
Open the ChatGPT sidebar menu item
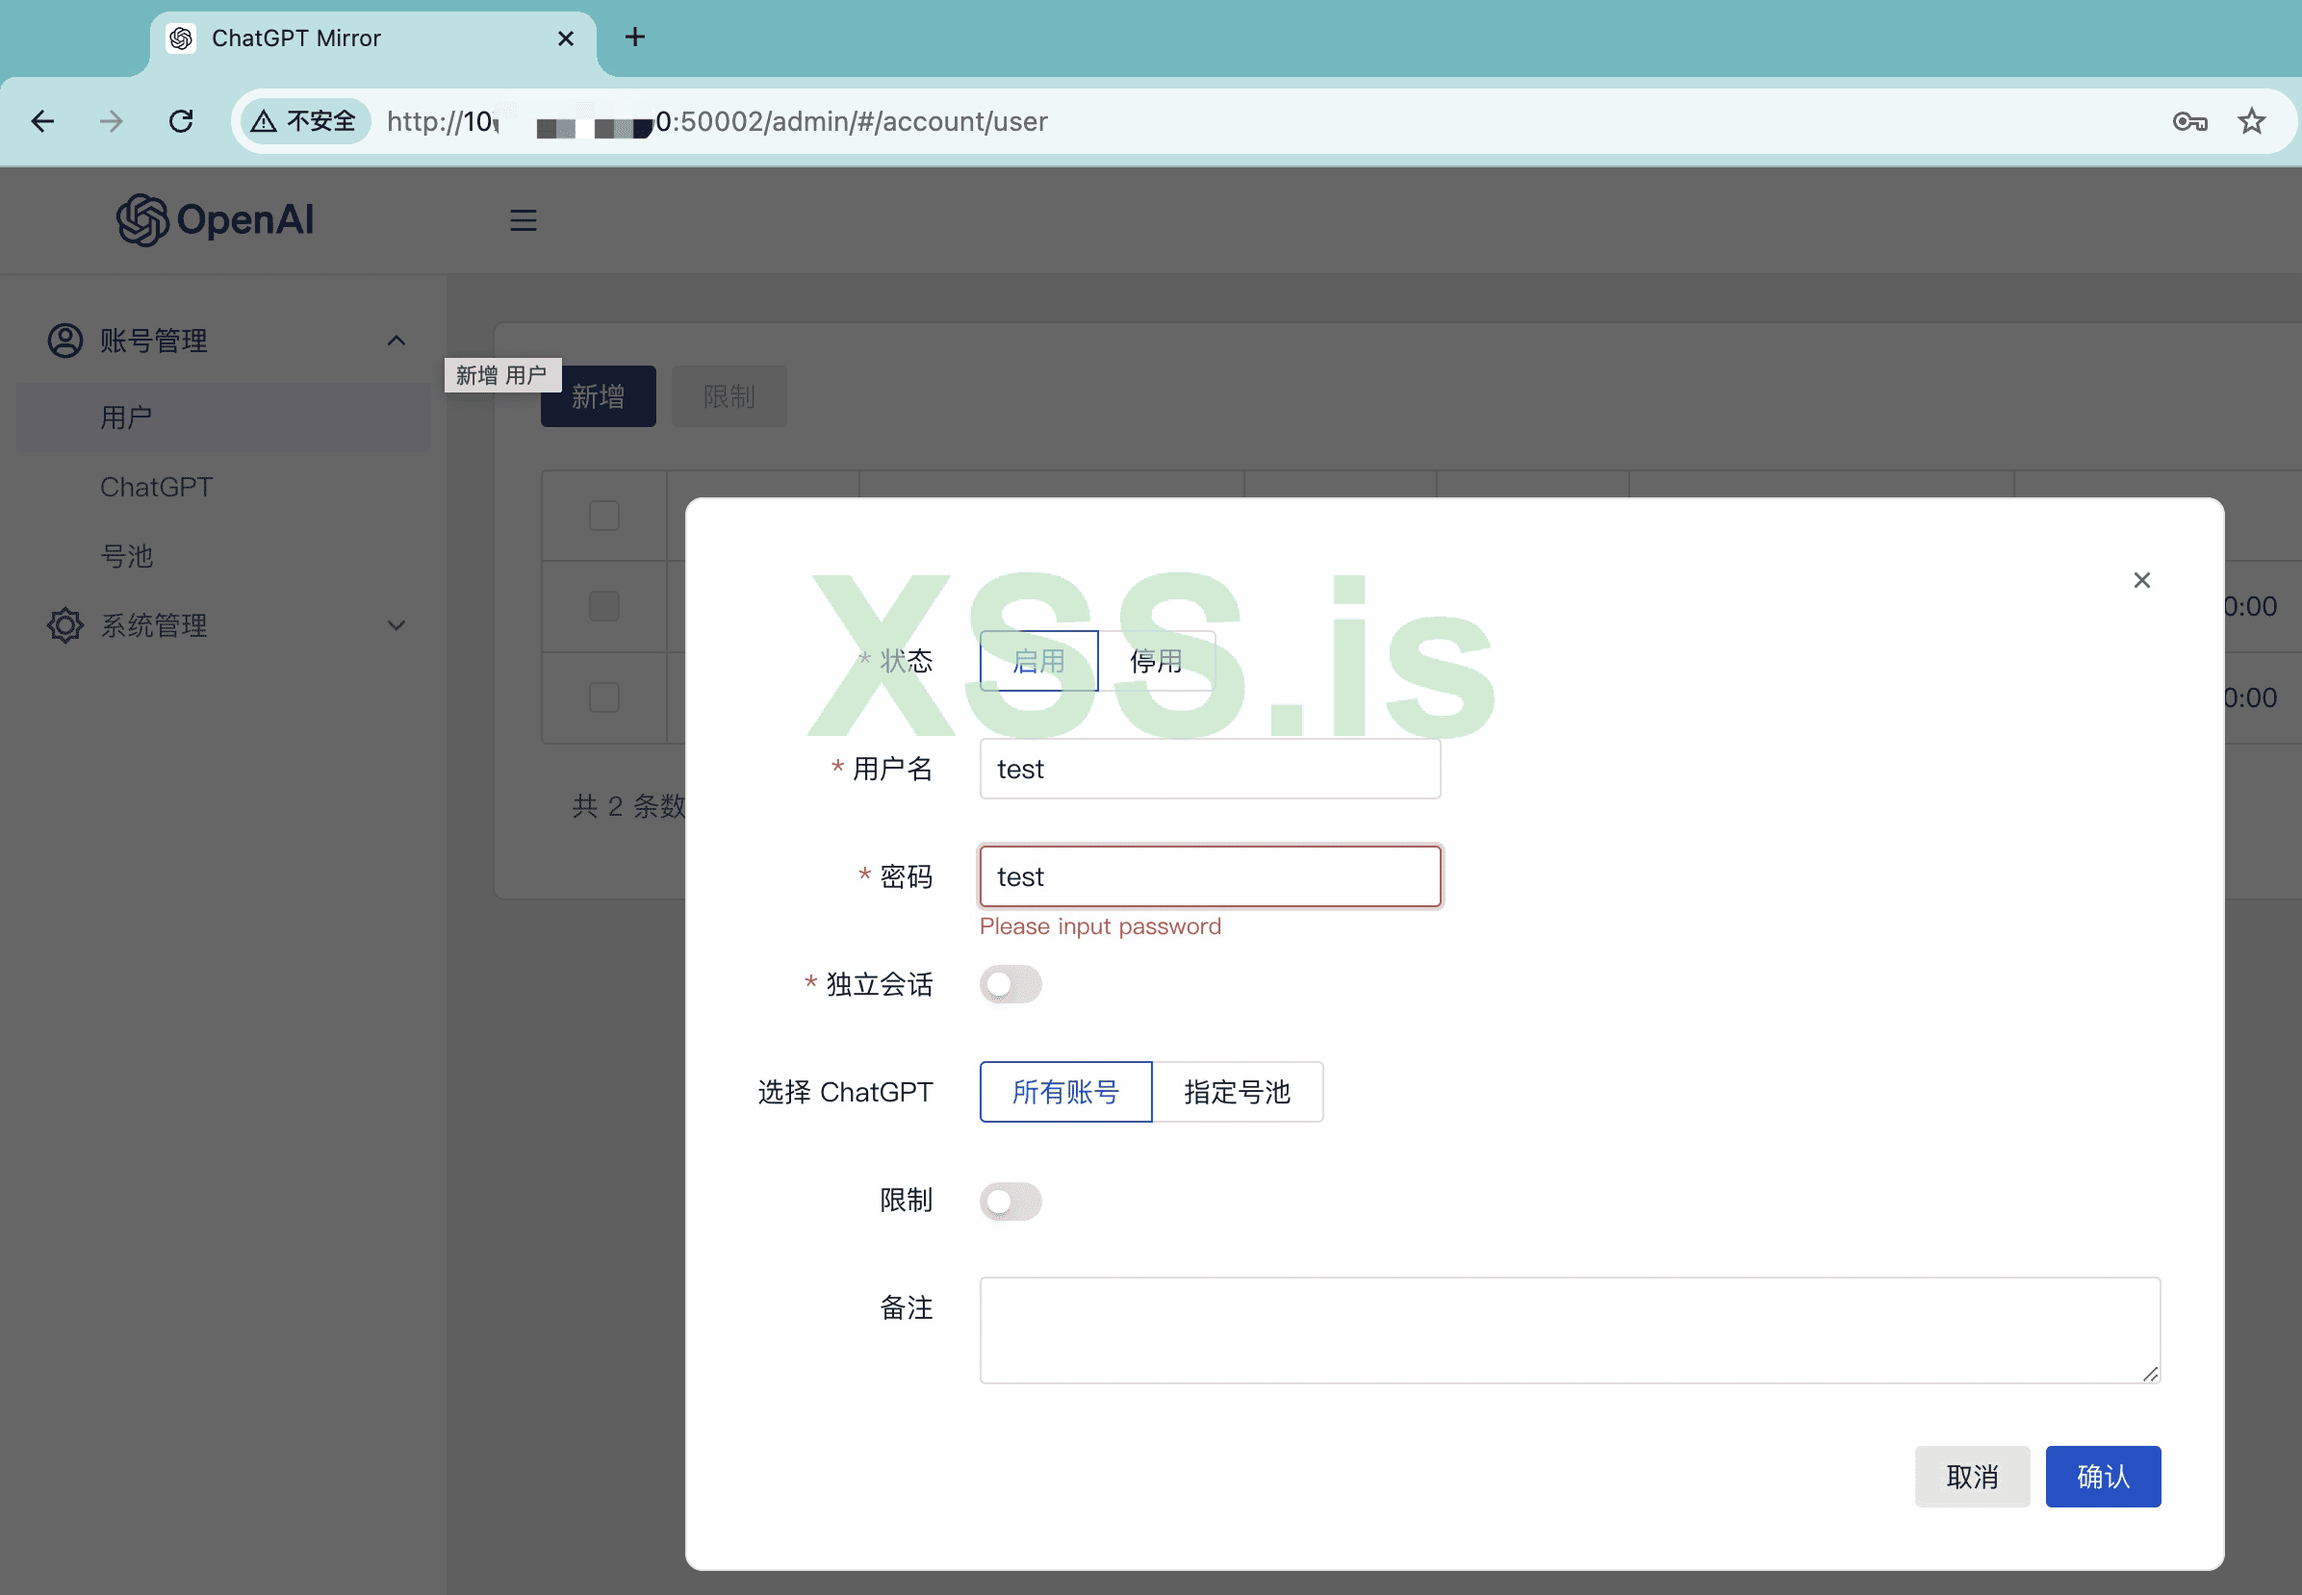(157, 487)
